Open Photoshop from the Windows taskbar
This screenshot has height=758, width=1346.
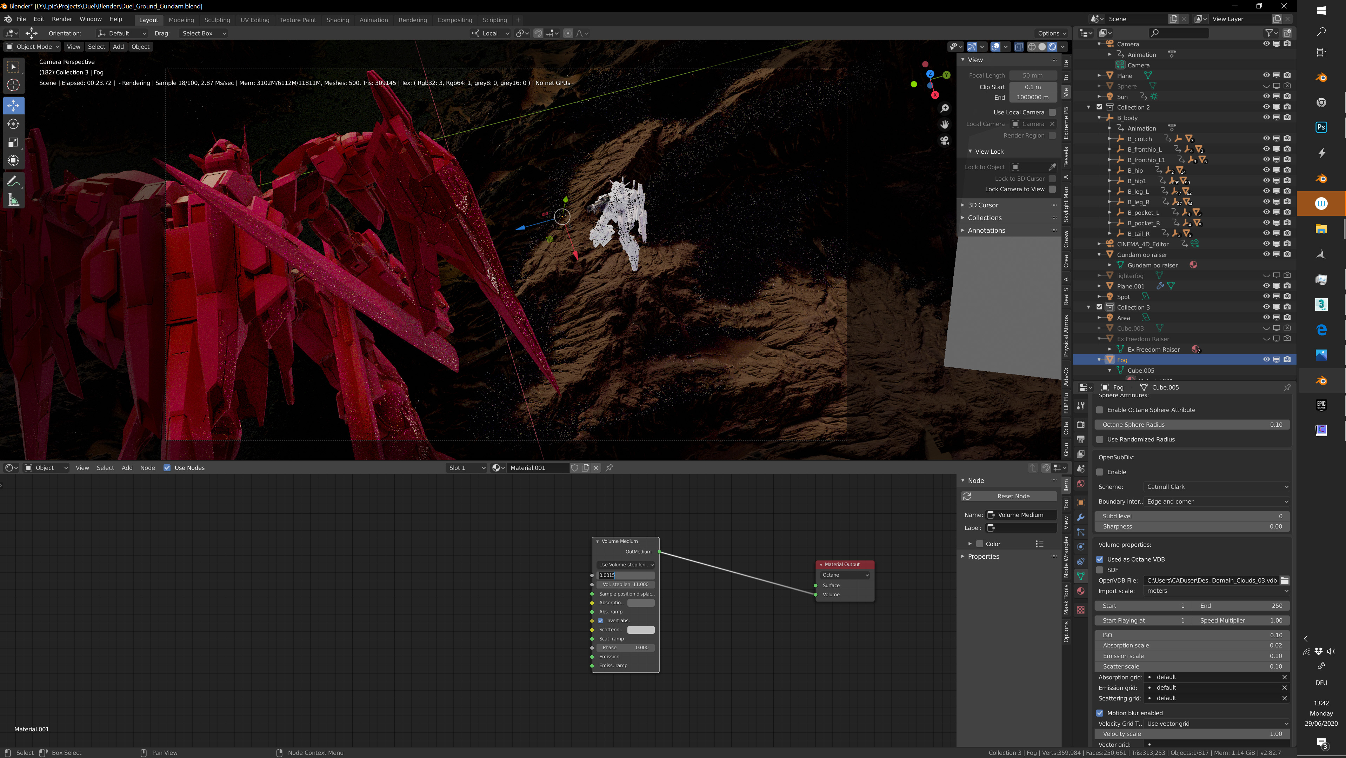click(1321, 127)
